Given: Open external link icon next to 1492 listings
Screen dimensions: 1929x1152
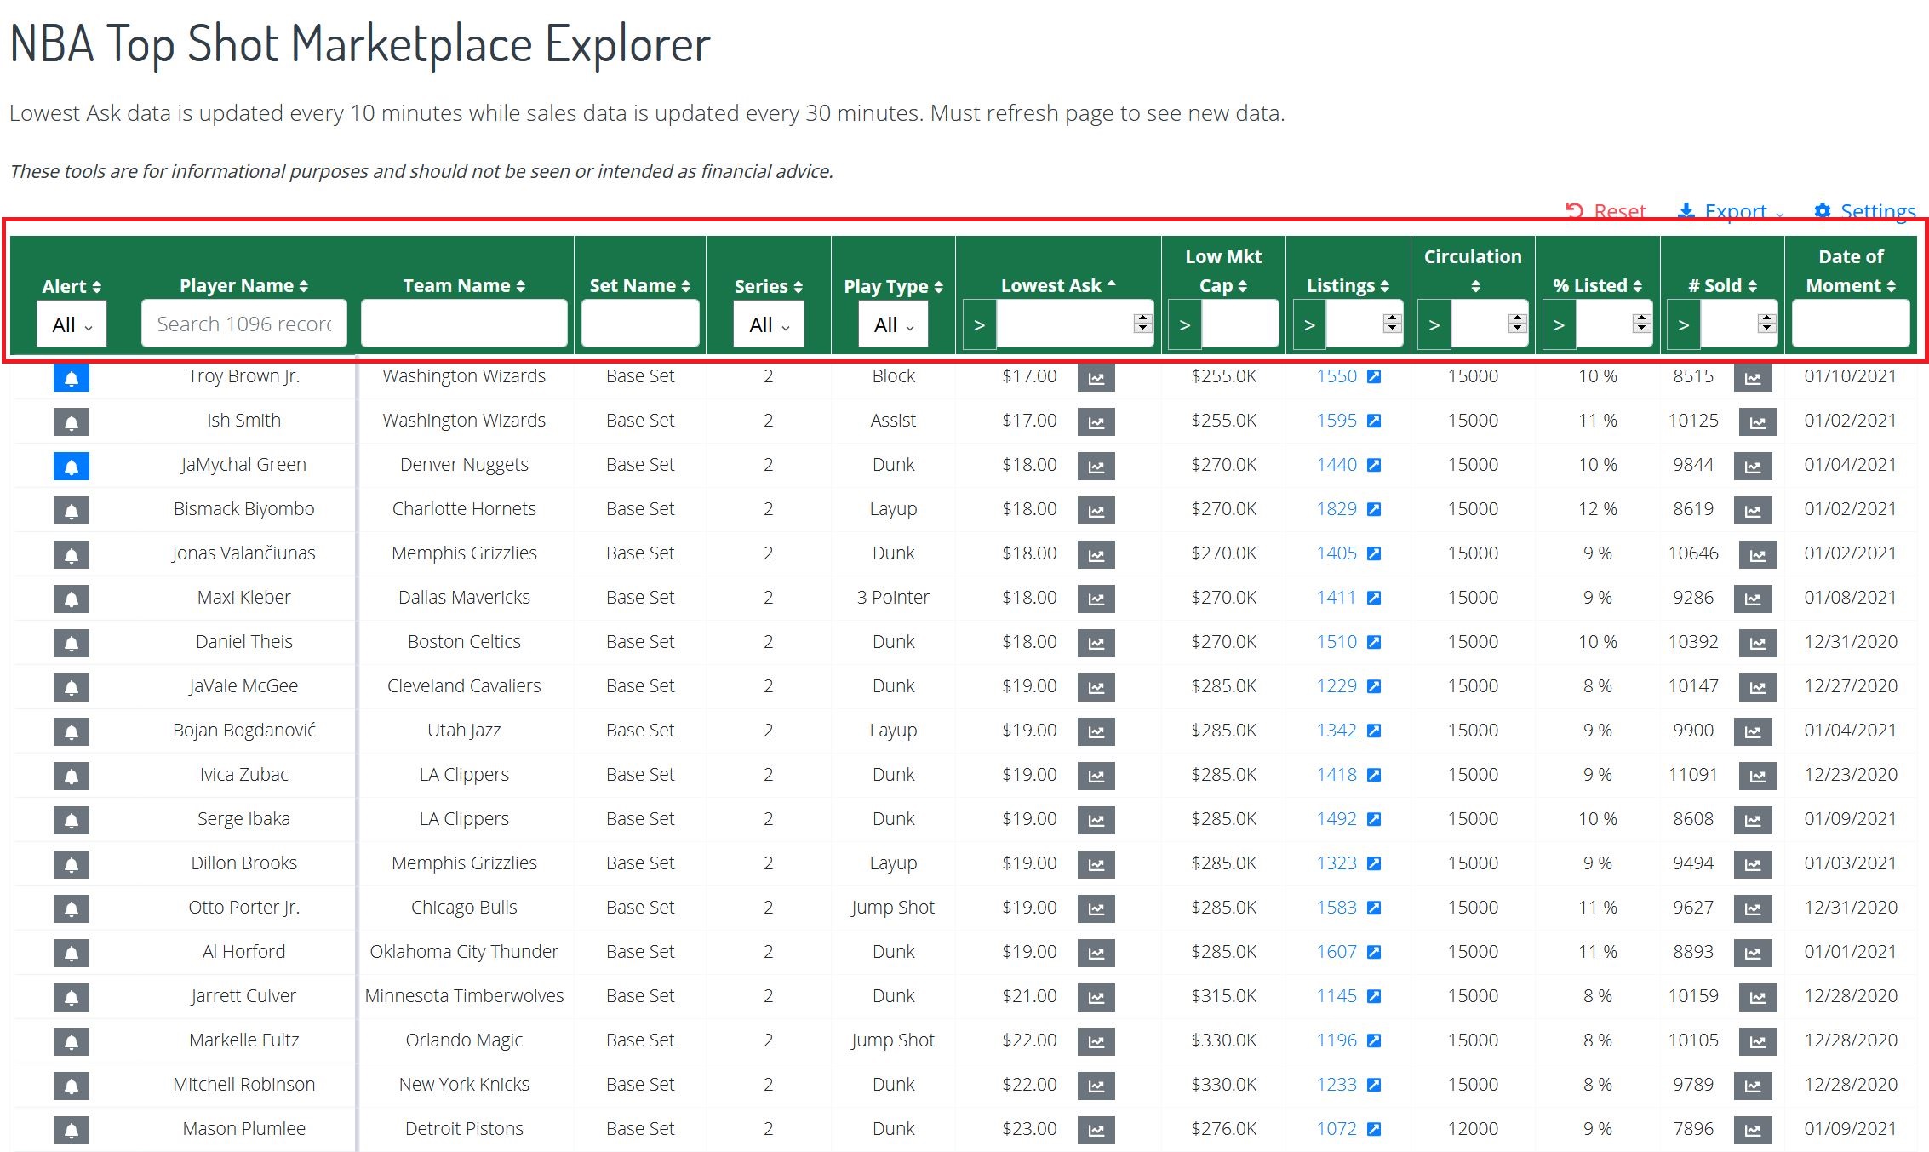Looking at the screenshot, I should pos(1374,819).
